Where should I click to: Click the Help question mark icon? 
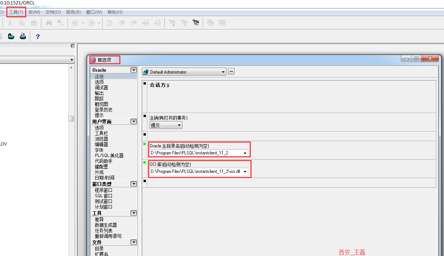[37, 37]
